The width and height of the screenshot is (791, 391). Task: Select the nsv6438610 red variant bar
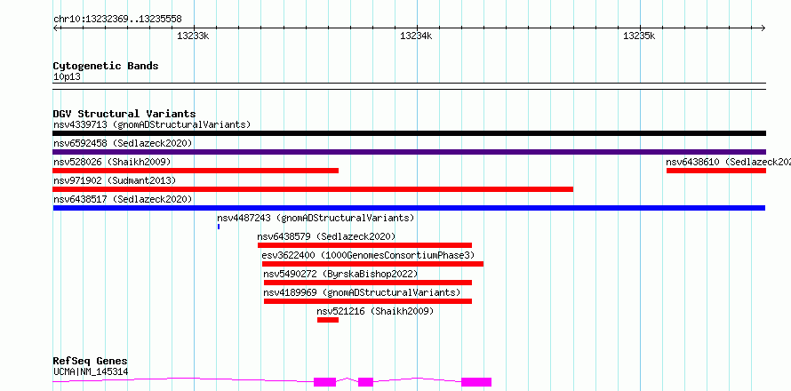point(715,171)
